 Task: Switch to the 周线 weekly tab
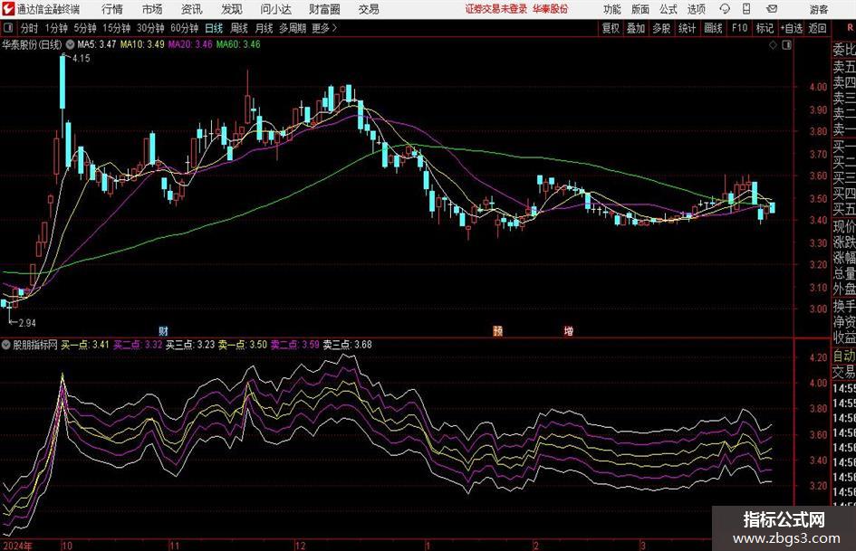pyautogui.click(x=238, y=28)
